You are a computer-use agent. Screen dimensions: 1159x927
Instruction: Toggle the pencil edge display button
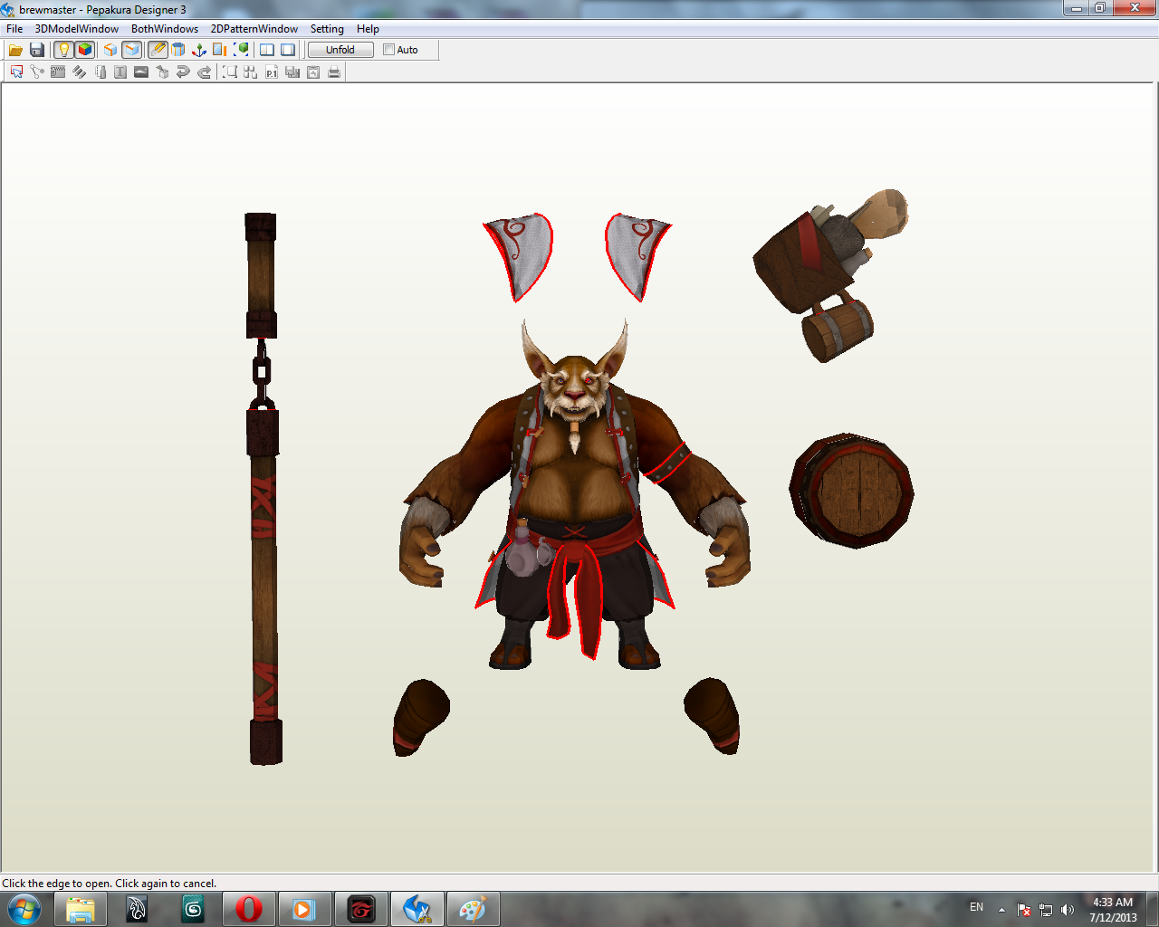click(158, 50)
